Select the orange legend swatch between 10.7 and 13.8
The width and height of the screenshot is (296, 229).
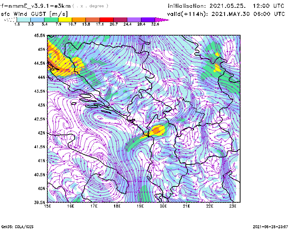coord(79,20)
